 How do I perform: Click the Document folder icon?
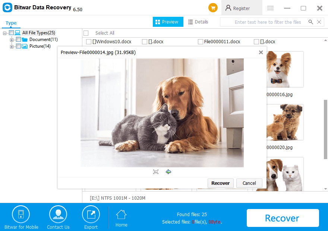pos(25,39)
